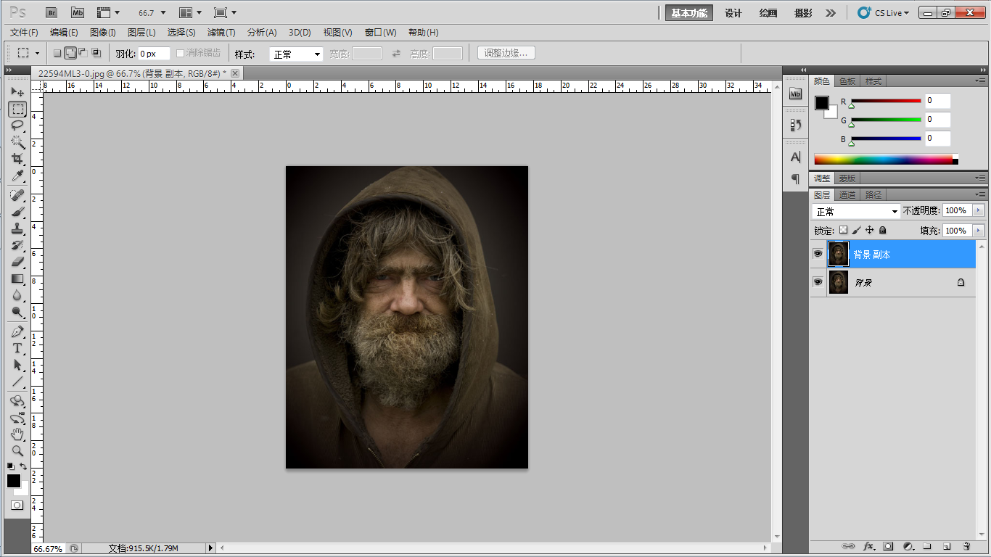Viewport: 991px width, 557px height.
Task: Click the delete layer trash icon
Action: pyautogui.click(x=966, y=546)
